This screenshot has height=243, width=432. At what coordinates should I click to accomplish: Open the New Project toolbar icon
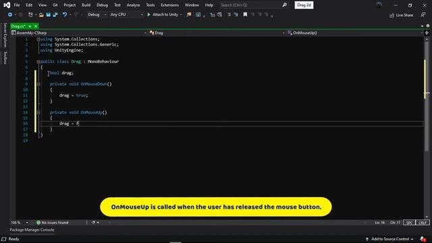click(30, 15)
